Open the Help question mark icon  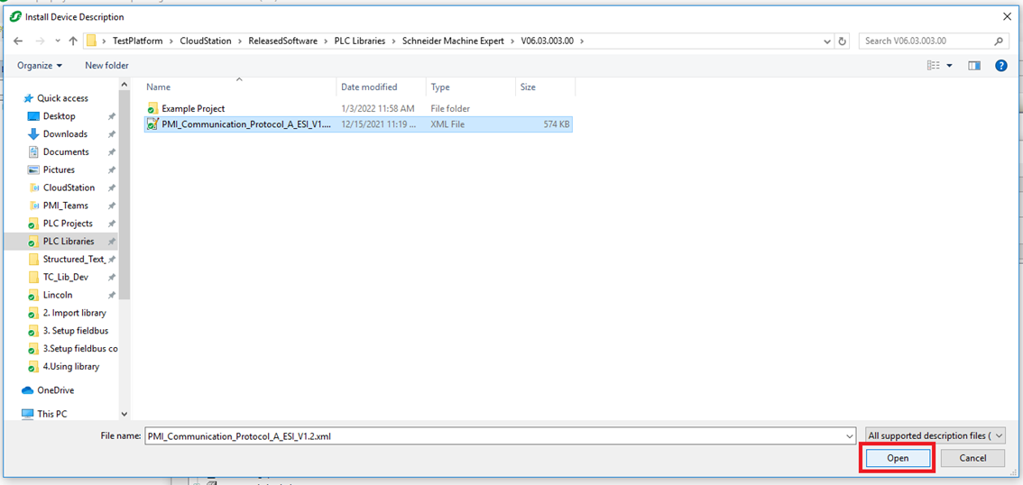tap(1000, 66)
